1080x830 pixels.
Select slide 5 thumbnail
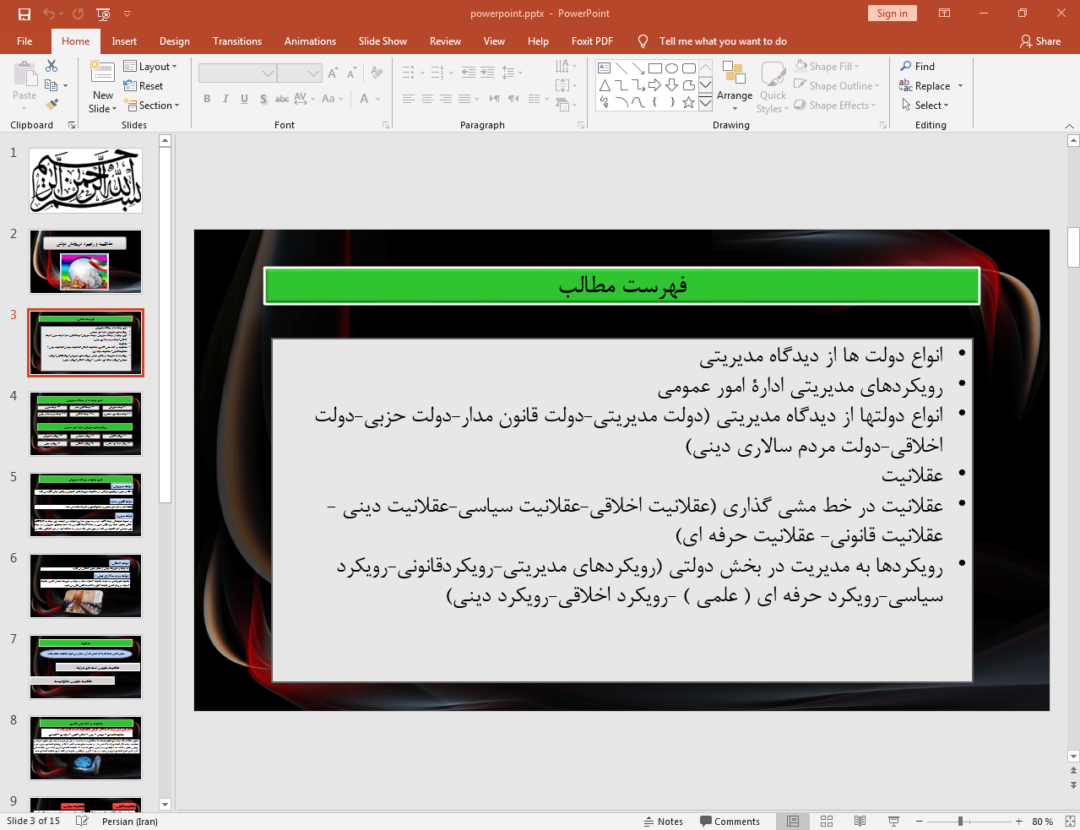pyautogui.click(x=85, y=504)
